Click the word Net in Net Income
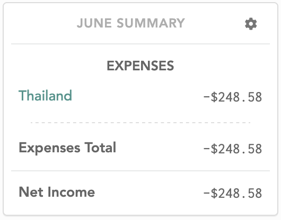The image size is (281, 220). [31, 192]
